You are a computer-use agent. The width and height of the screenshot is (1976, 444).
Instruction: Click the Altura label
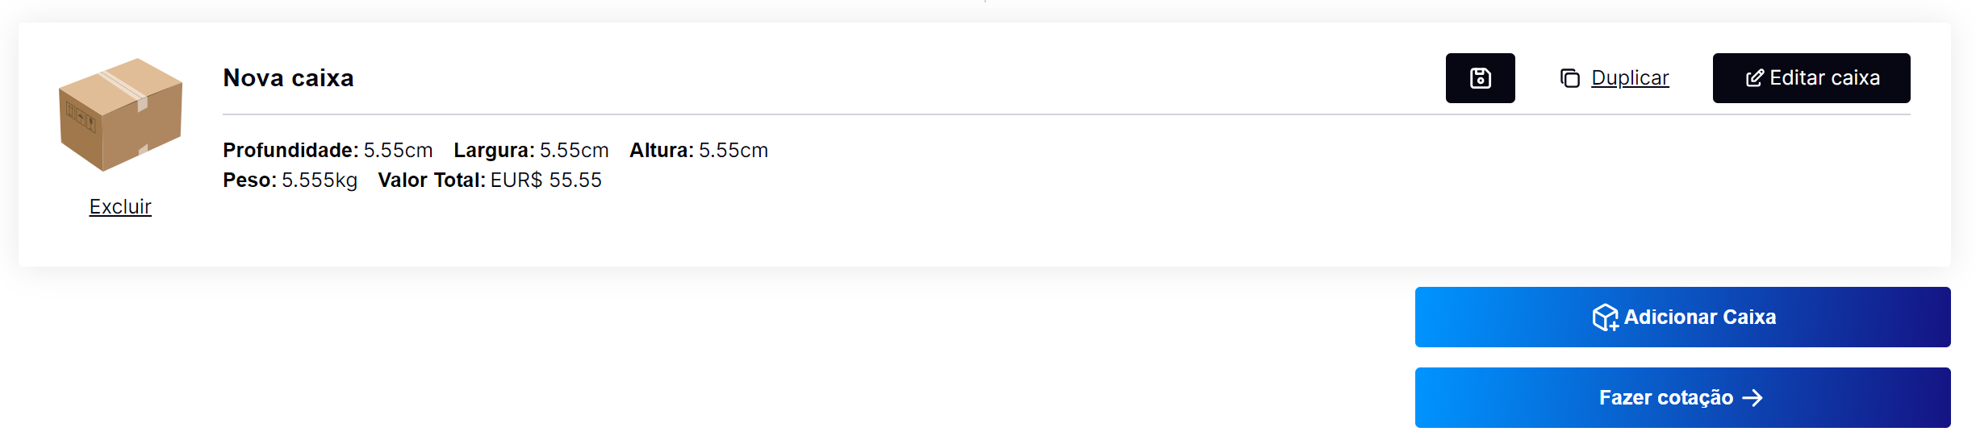[x=662, y=151]
